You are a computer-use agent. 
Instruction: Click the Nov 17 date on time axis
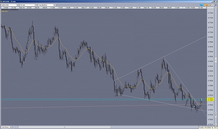pos(84,8)
